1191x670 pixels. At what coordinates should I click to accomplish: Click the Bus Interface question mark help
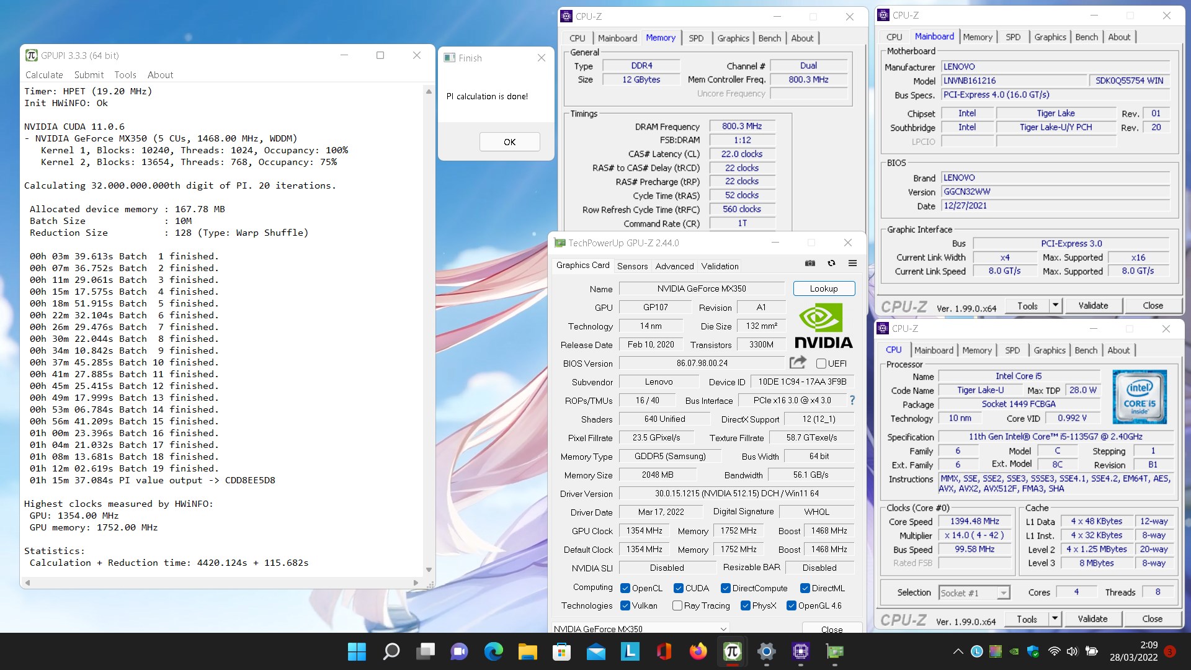(852, 400)
